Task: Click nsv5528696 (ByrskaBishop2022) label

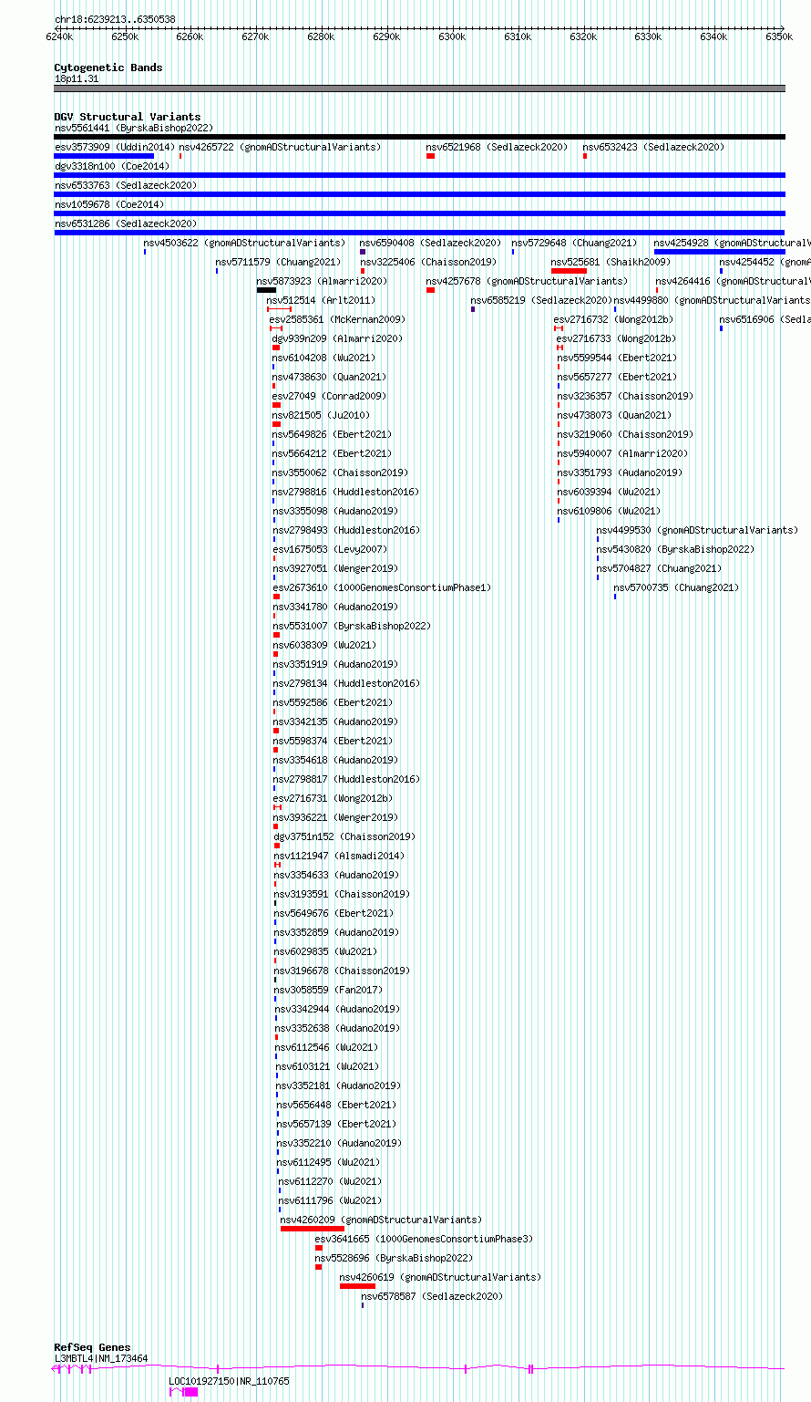Action: (395, 1258)
